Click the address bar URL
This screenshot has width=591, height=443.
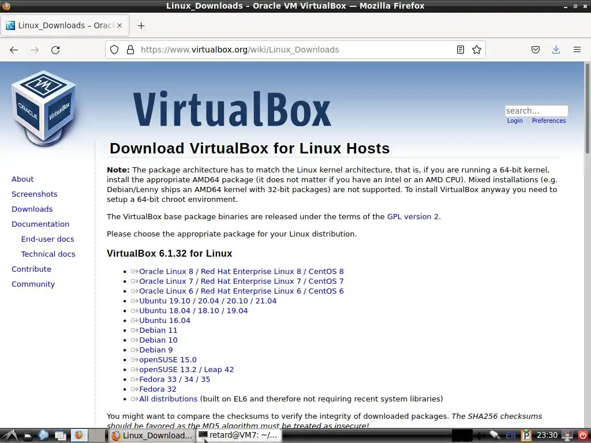coord(240,50)
